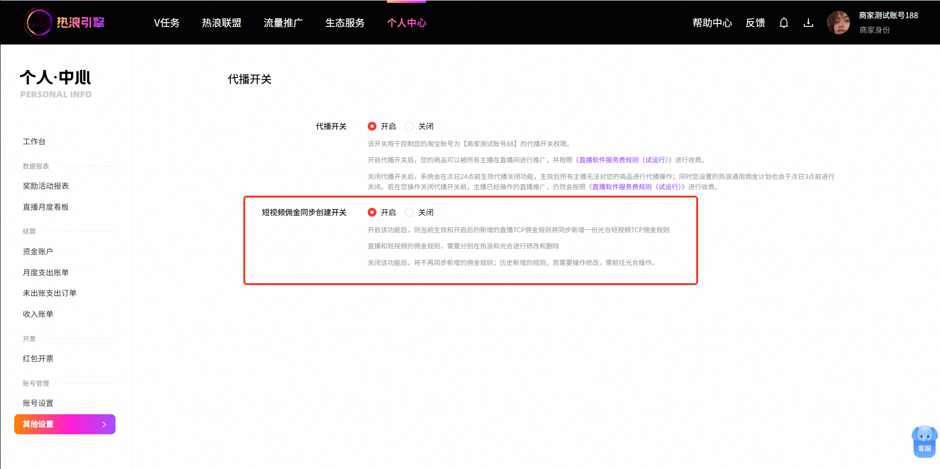Open 账号设置 in sidebar
940x469 pixels.
pyautogui.click(x=38, y=403)
